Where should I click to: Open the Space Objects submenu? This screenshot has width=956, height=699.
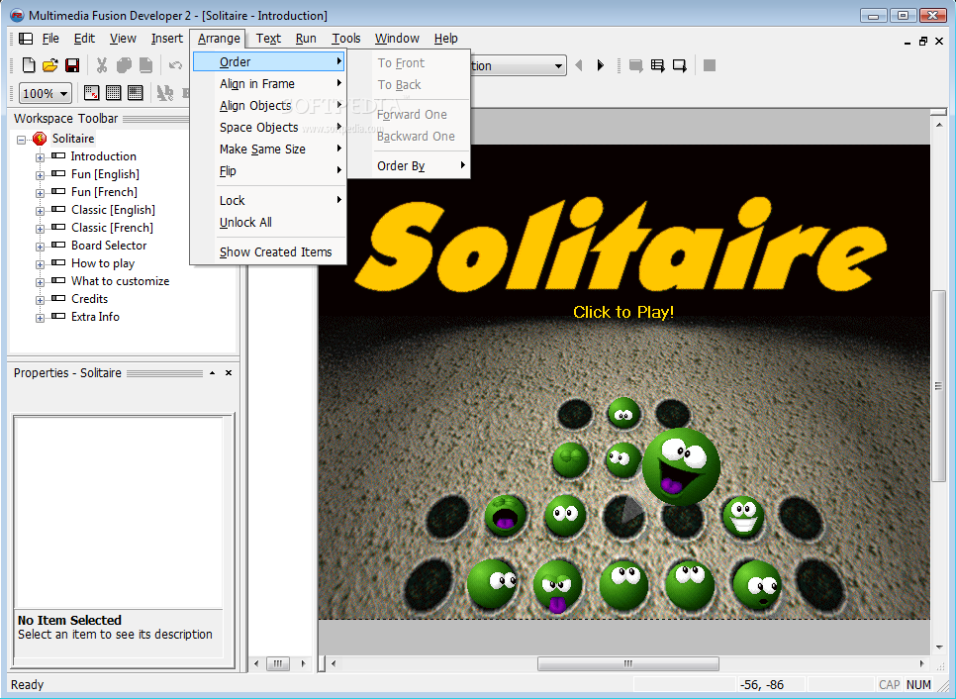pyautogui.click(x=269, y=128)
